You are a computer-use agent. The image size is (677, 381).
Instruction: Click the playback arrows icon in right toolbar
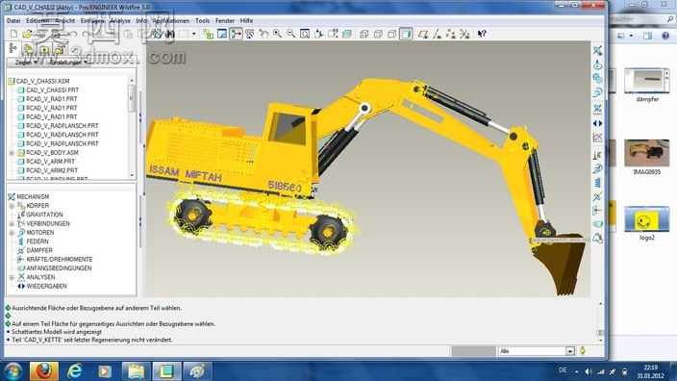pos(597,123)
